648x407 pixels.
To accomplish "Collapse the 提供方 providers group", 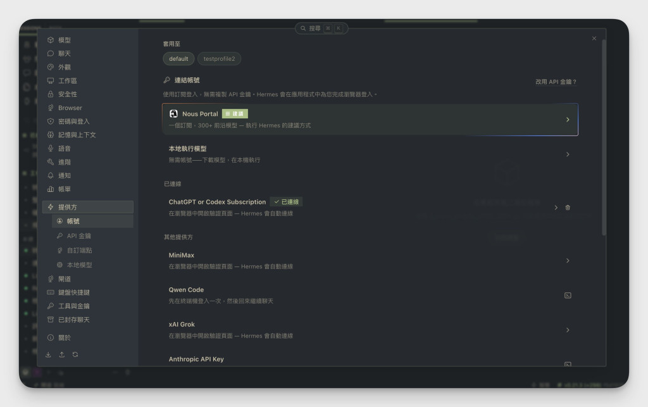I will click(87, 207).
